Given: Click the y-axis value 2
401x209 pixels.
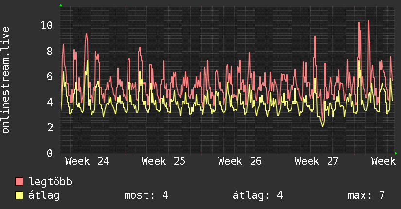Looking at the screenshot, I should (50, 127).
